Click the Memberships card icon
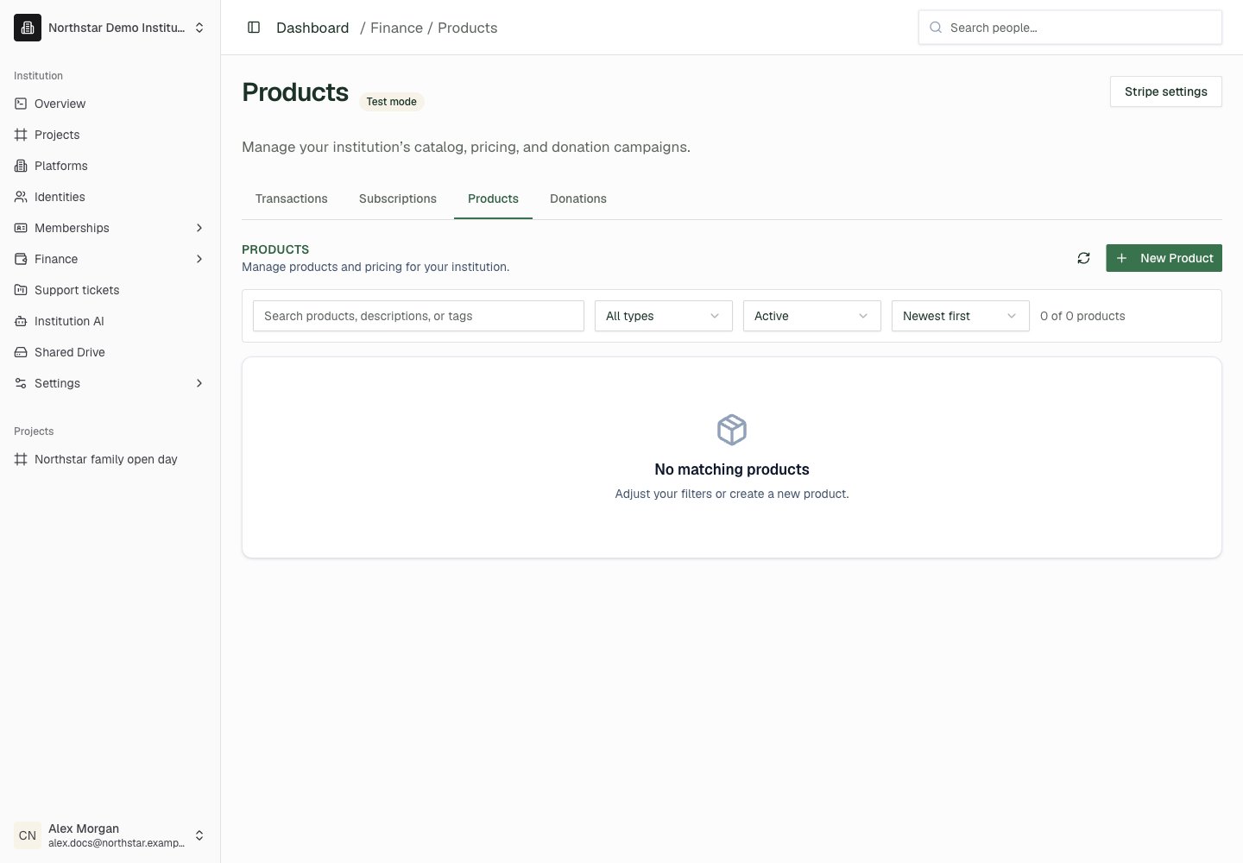The height and width of the screenshot is (863, 1243). (21, 228)
